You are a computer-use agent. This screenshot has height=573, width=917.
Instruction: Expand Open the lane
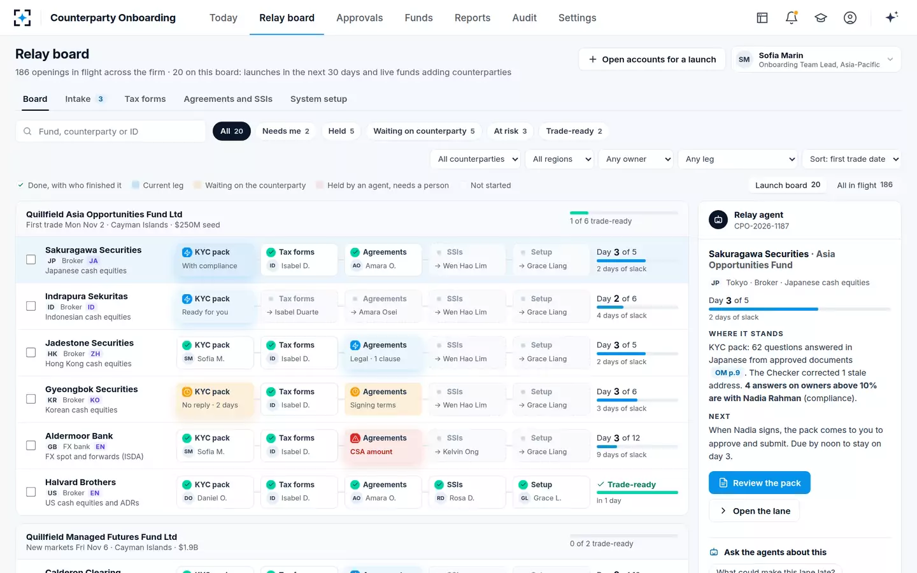coord(755,511)
